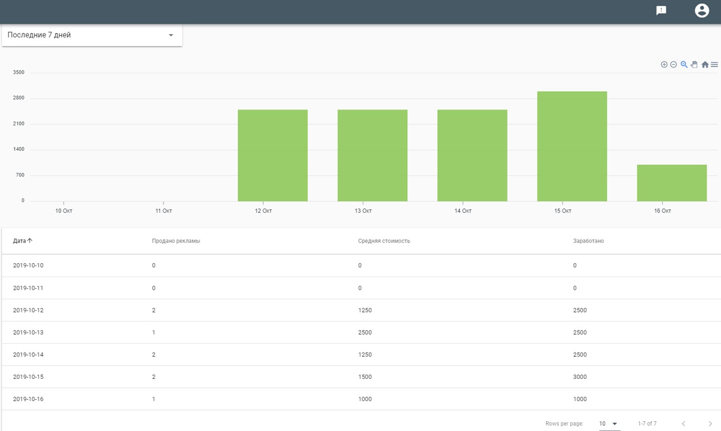Click the 16 Окт green bar

pyautogui.click(x=672, y=183)
